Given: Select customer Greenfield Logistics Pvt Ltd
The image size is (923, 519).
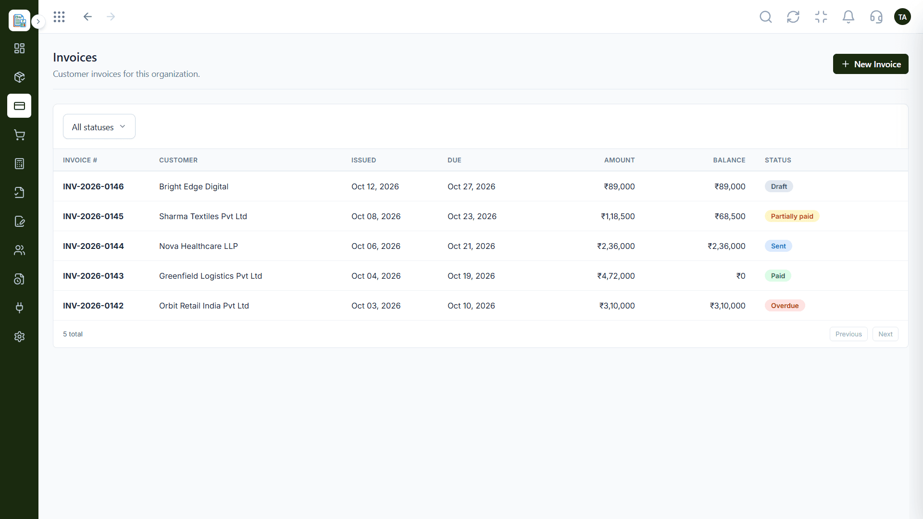Looking at the screenshot, I should (211, 276).
